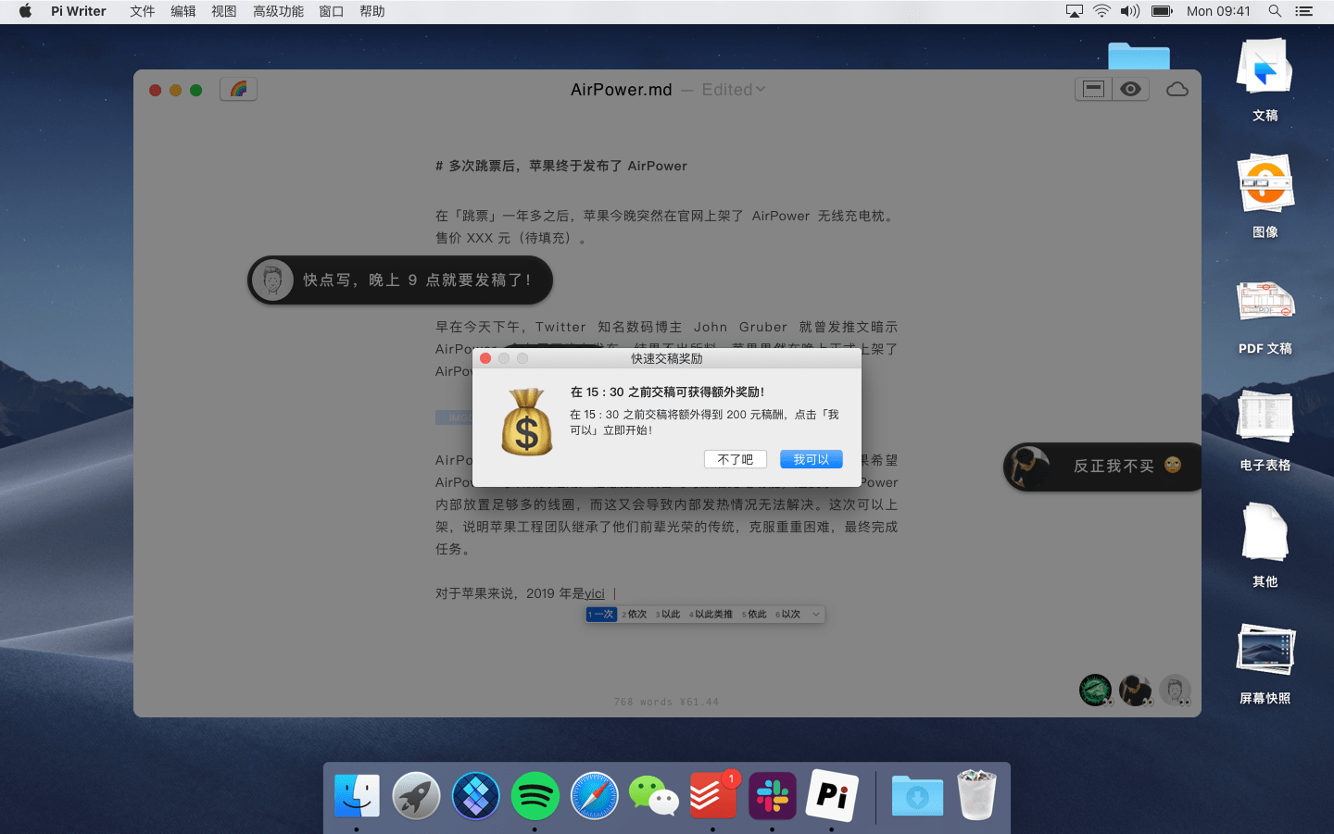Close the 快速交稿奖励 dialog
Screen dimensions: 1334x834
tap(485, 358)
